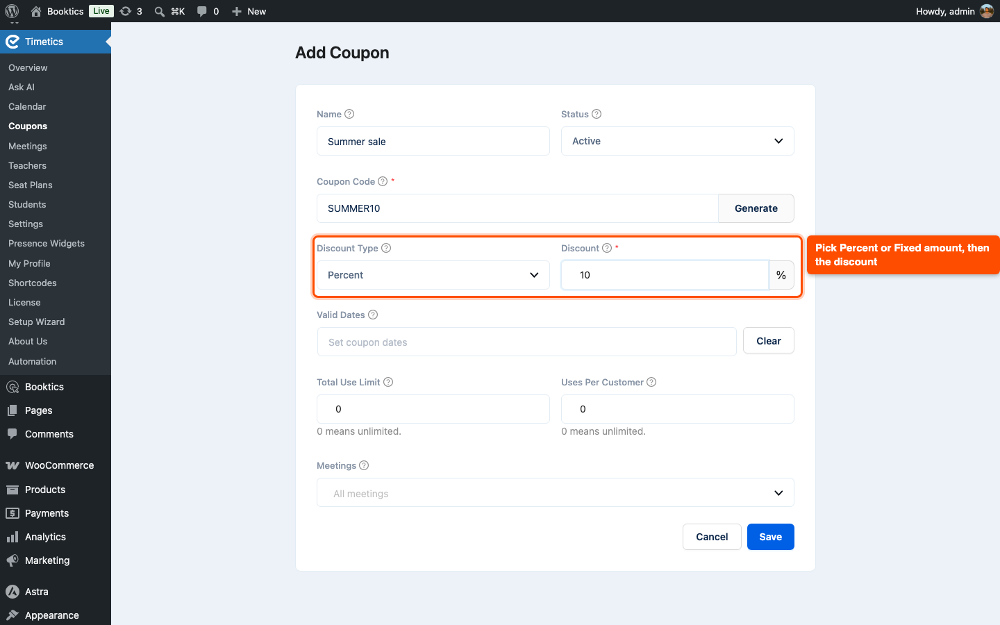Cancel the coupon form
This screenshot has width=1000, height=625.
(x=712, y=537)
